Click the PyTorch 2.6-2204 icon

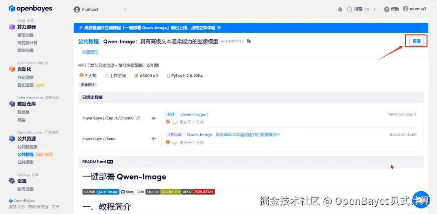tap(168, 76)
